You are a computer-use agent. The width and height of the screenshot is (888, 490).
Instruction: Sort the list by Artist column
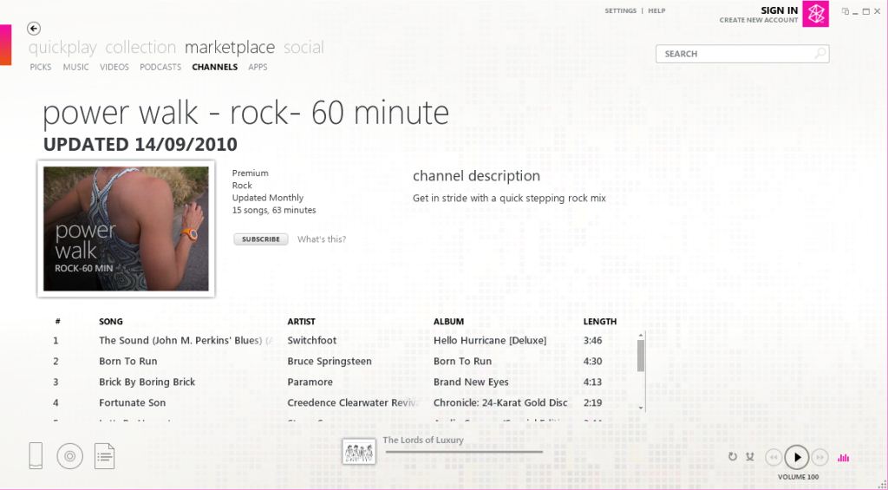pos(301,321)
